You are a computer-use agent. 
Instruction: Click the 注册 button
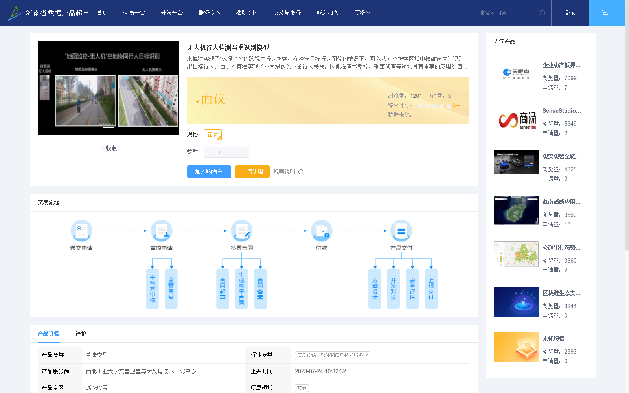[x=607, y=13]
